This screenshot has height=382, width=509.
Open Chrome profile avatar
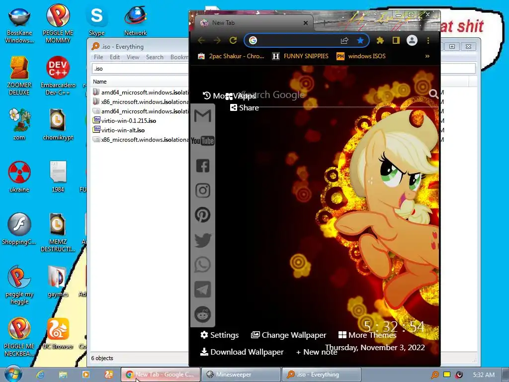(412, 40)
